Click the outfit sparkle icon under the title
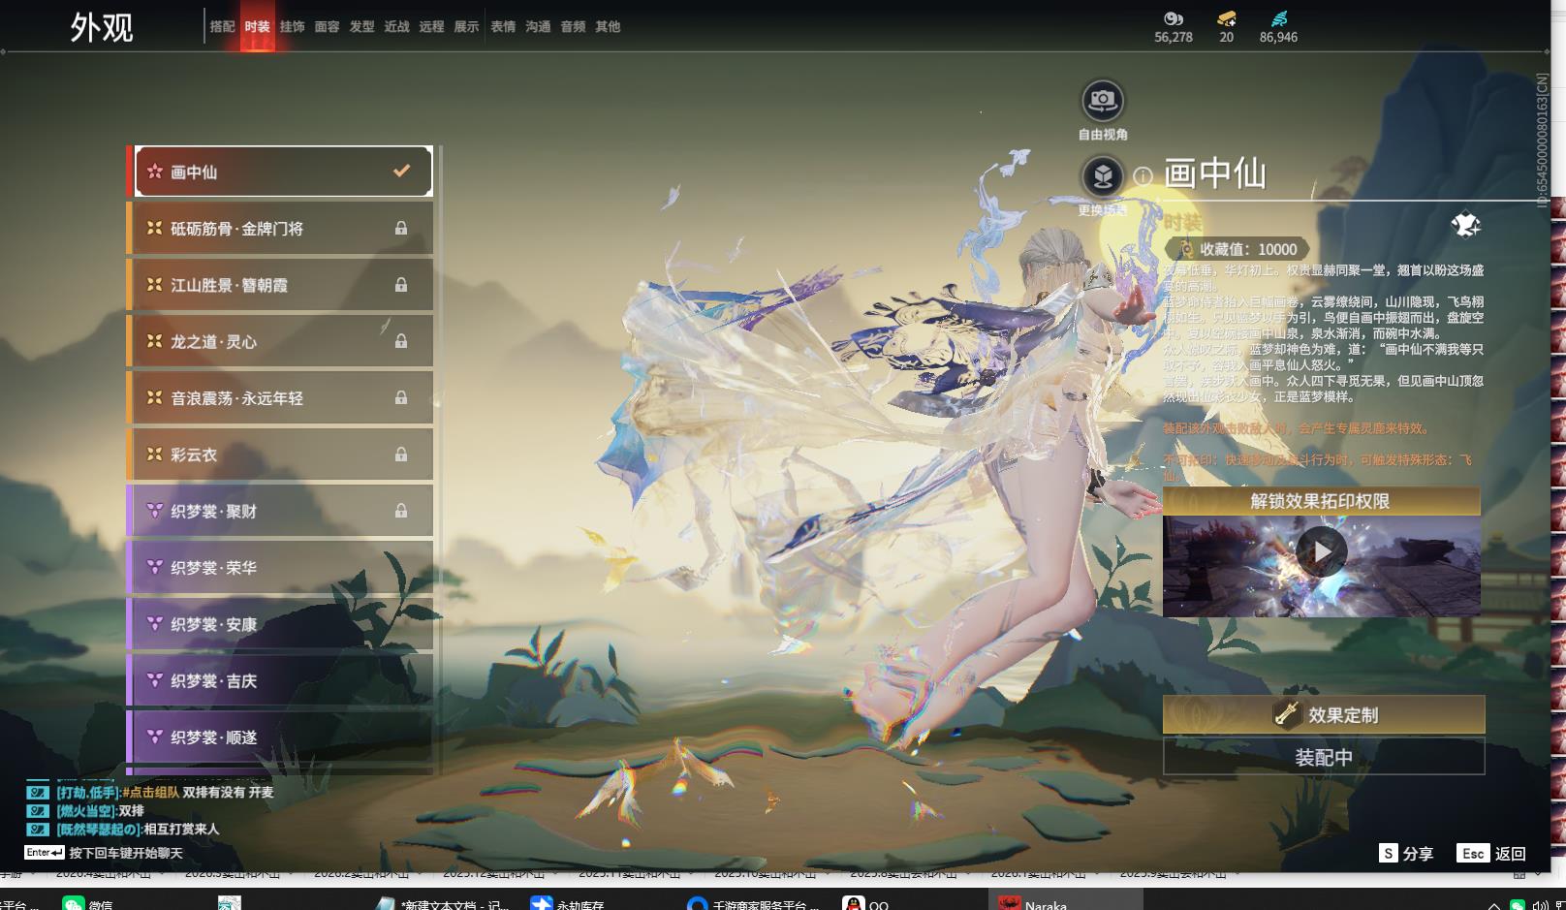Screen dimensions: 1566x910 (x=1464, y=226)
